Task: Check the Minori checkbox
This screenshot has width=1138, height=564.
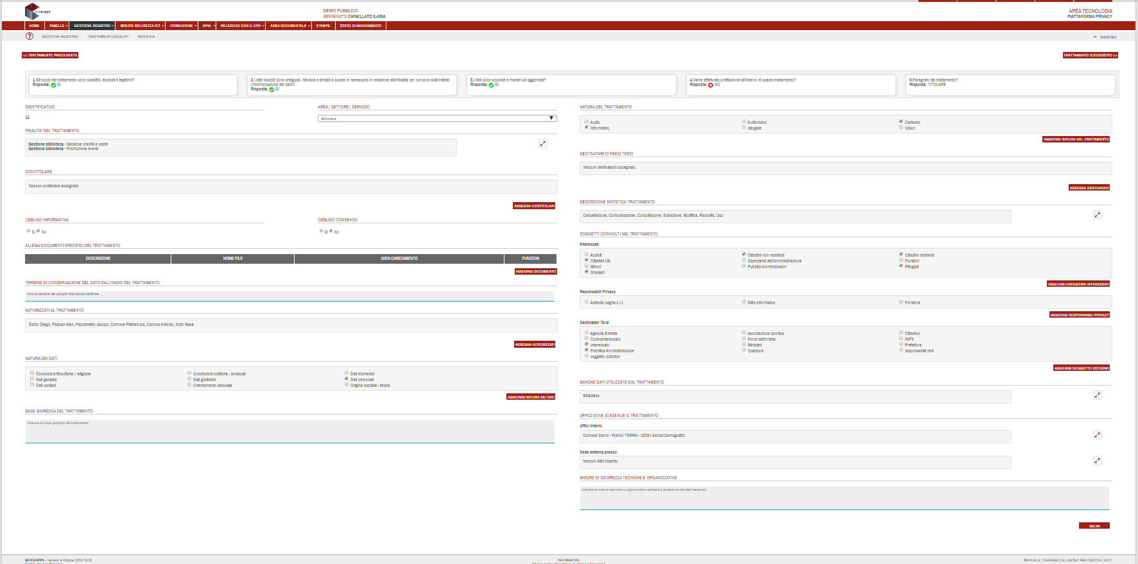Action: [587, 266]
